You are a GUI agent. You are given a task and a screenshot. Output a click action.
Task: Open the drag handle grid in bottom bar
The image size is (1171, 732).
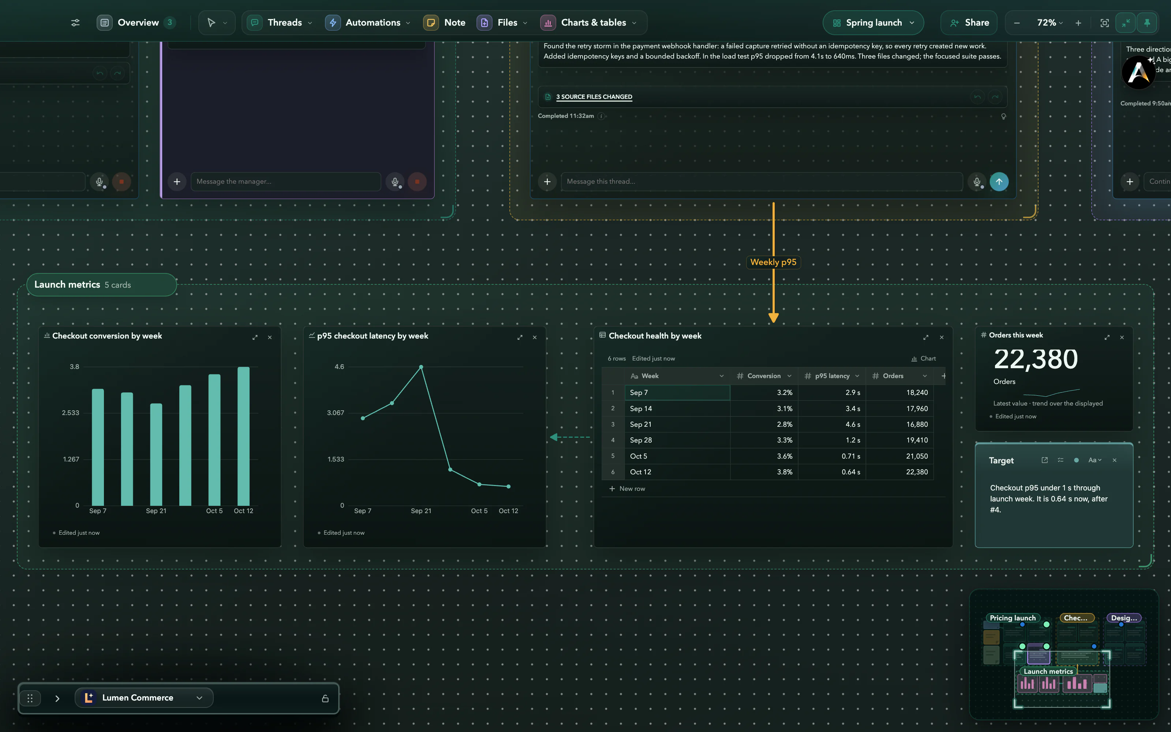30,698
